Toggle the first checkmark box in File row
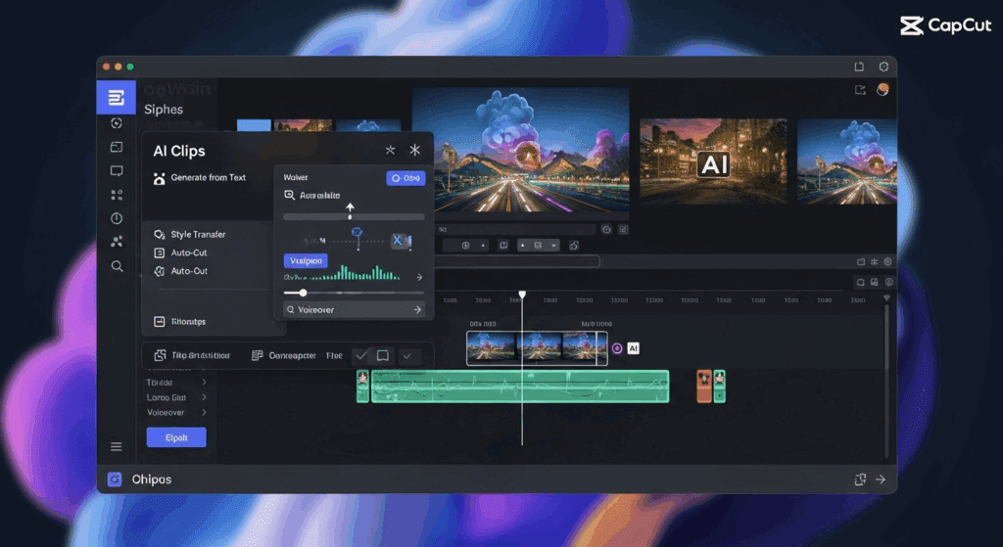The width and height of the screenshot is (1003, 547). (x=360, y=356)
